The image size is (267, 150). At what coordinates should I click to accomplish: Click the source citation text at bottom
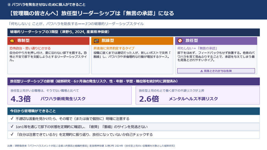point(91,146)
